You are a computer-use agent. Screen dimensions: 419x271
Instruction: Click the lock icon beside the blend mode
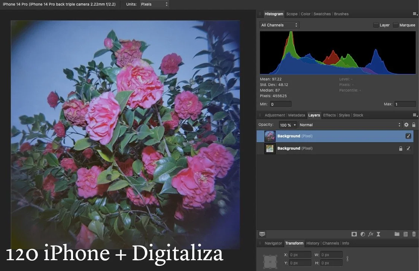[x=414, y=125]
